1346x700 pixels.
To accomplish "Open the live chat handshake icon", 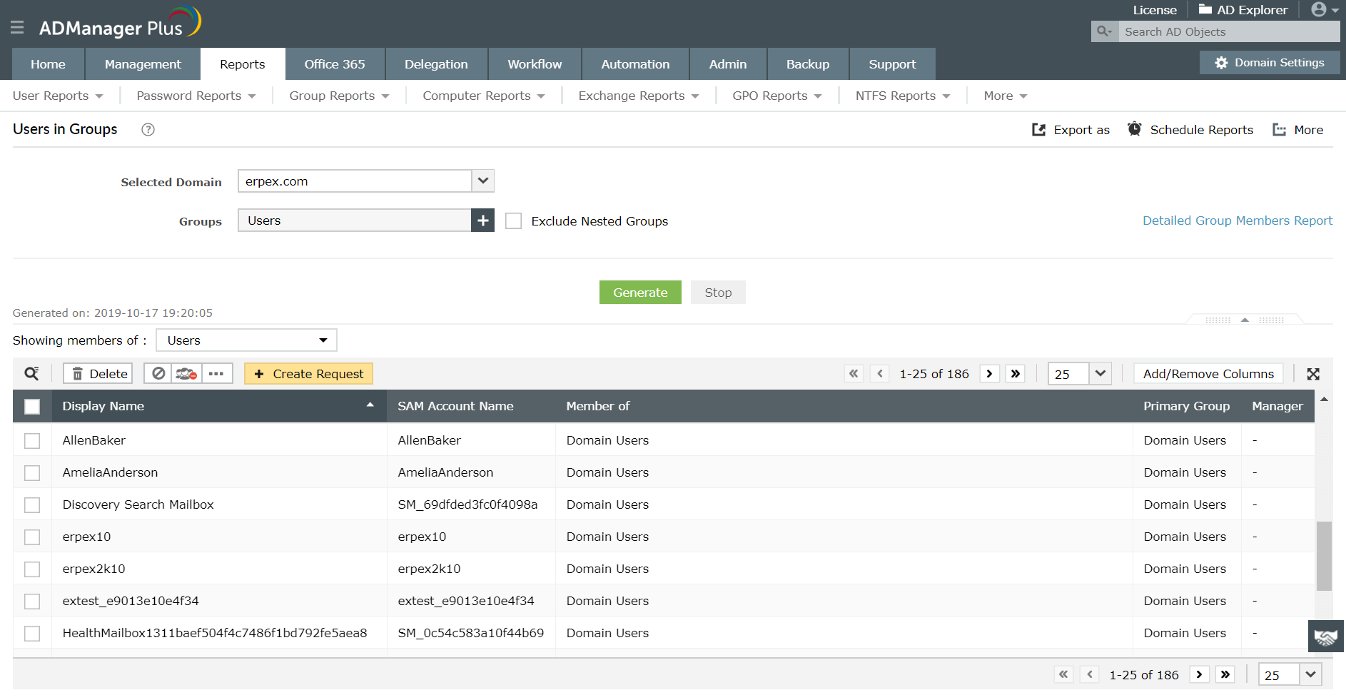I will [1326, 636].
